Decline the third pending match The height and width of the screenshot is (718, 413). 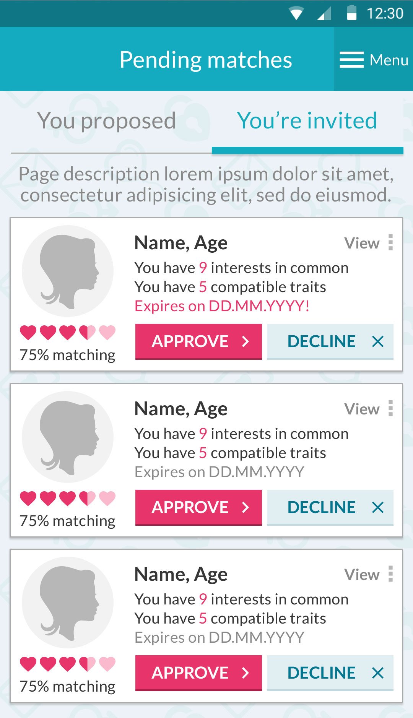coord(330,673)
